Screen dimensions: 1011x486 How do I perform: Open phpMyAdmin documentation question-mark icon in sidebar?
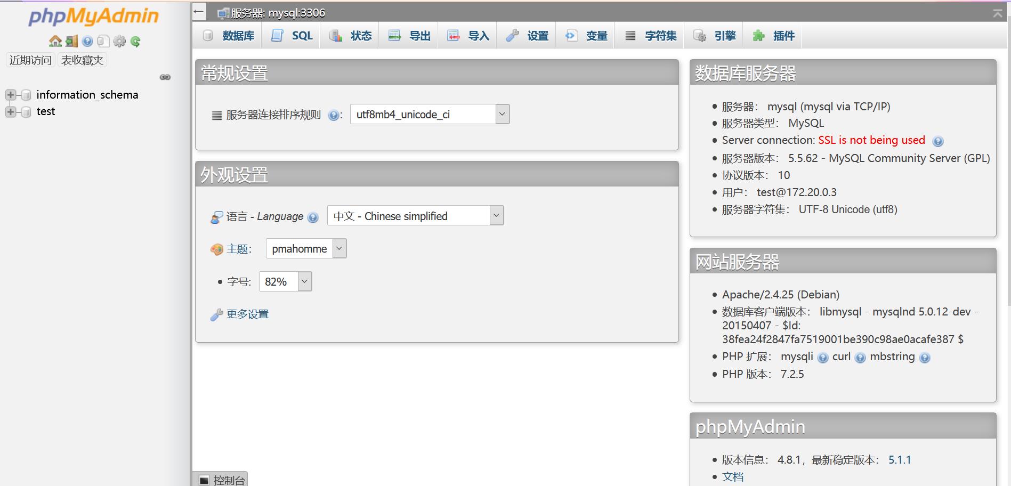tap(87, 41)
